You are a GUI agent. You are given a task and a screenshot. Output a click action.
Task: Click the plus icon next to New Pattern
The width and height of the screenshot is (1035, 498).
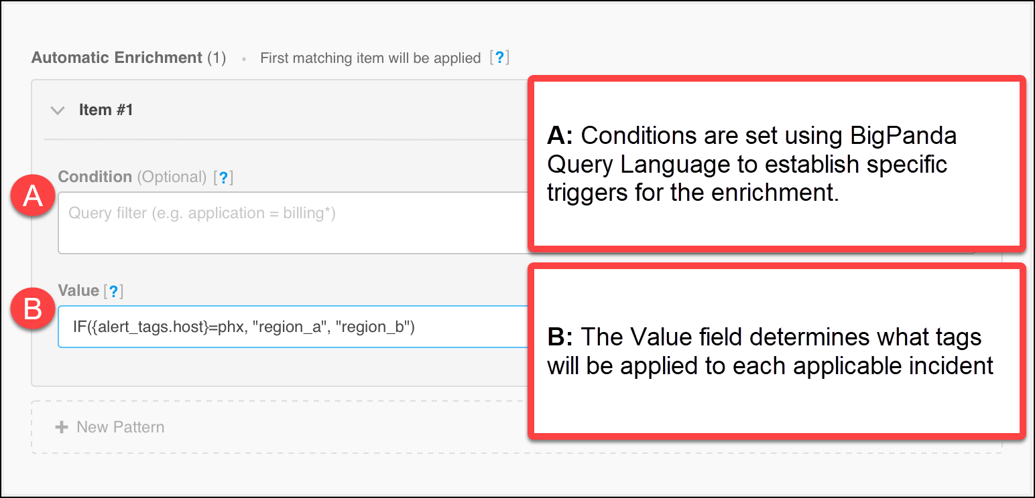click(62, 426)
